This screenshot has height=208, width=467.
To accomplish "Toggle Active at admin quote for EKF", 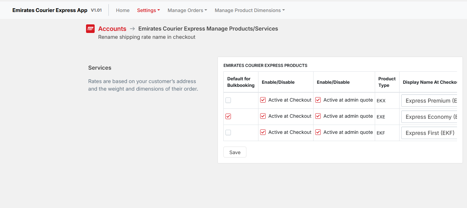I will 318,132.
